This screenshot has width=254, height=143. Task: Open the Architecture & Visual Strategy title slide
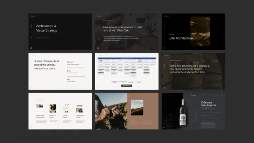(x=60, y=32)
